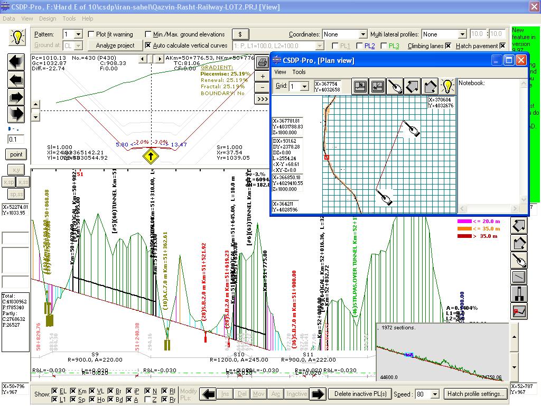Click the >>> button on cross-section view
The height and width of the screenshot is (406, 541).
pos(263,99)
